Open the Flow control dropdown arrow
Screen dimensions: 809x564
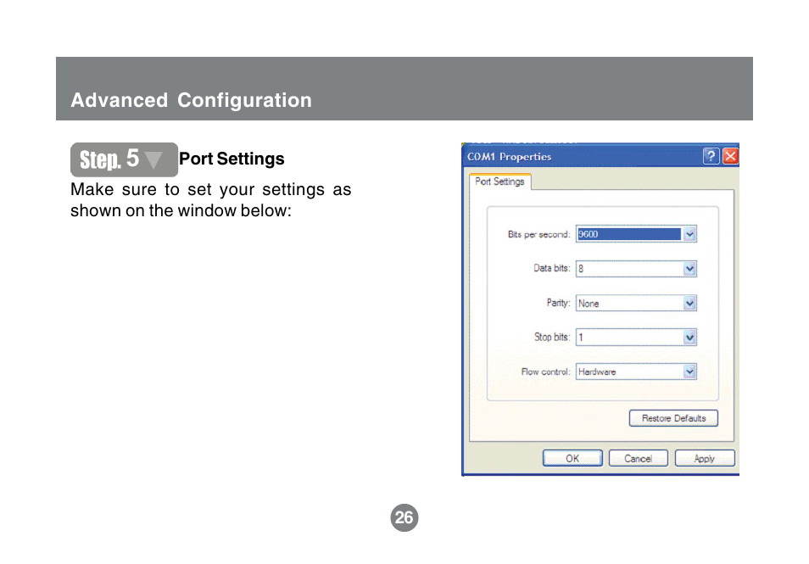(689, 371)
